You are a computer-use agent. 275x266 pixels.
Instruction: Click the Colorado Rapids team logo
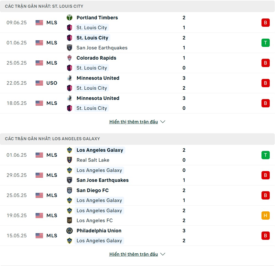tap(70, 58)
